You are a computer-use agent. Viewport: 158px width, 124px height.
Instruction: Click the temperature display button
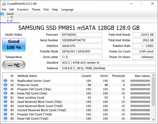[14, 65]
